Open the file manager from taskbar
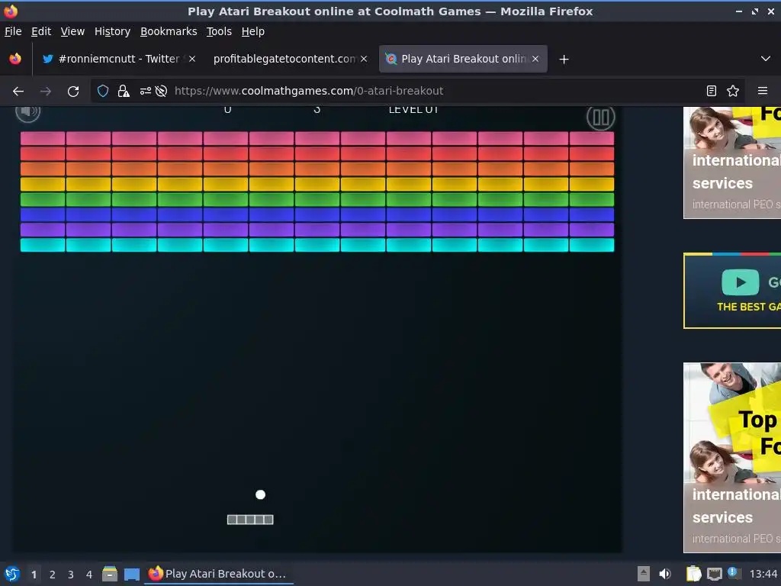This screenshot has height=586, width=781. [110, 574]
